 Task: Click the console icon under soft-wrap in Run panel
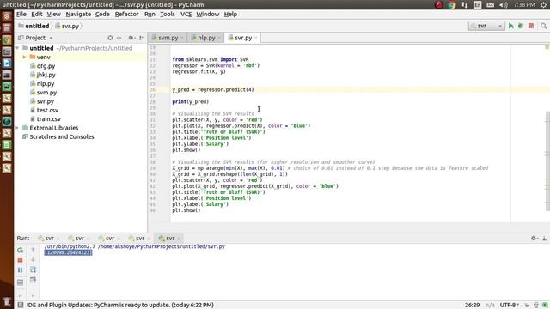tap(33, 280)
